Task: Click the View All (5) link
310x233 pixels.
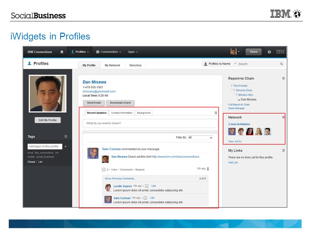Action: point(235,141)
